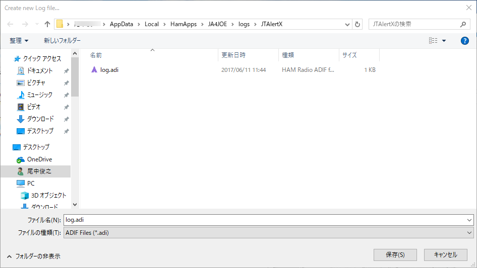Sort by 種類 column header
Screen dimensions: 477x268
288,55
